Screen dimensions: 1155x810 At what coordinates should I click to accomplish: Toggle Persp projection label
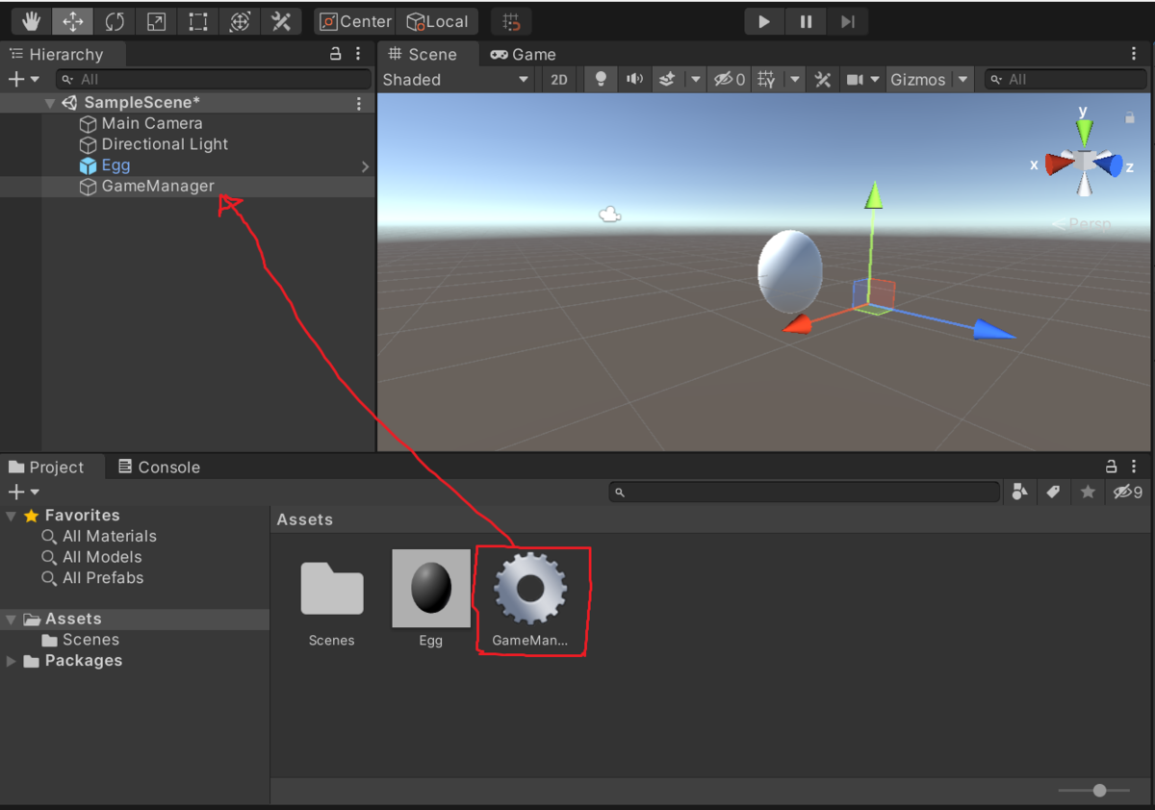coord(1082,223)
